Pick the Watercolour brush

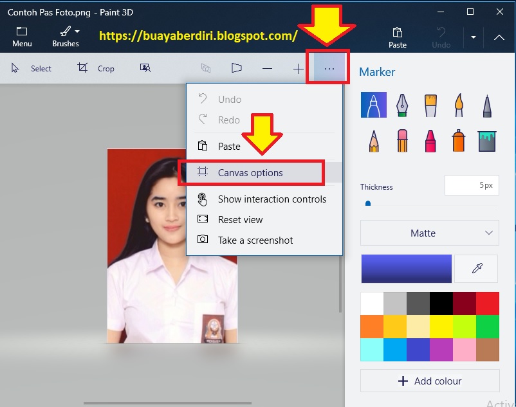click(459, 105)
